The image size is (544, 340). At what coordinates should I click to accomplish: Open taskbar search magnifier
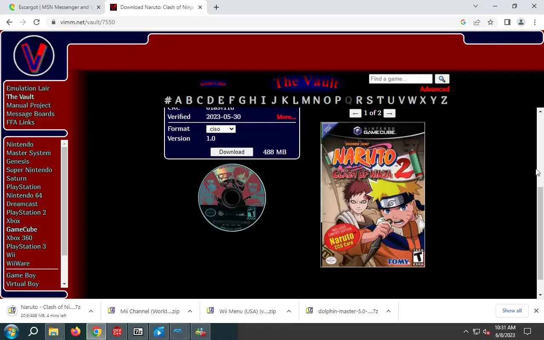tap(33, 331)
